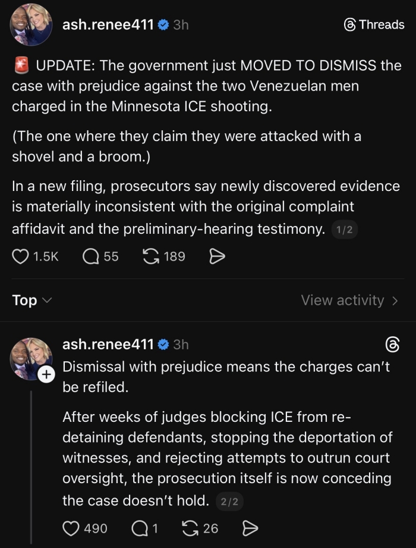The image size is (416, 548).
Task: Open ash.renee411 profile from reply username
Action: point(108,344)
